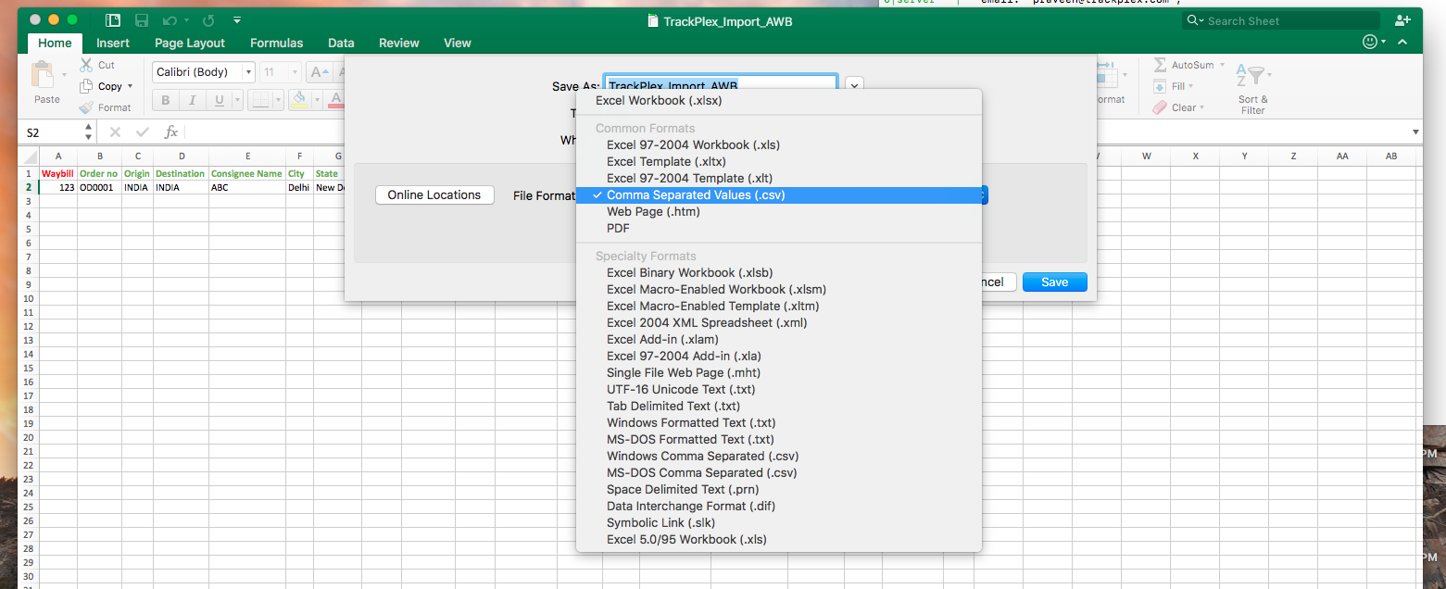The height and width of the screenshot is (589, 1446).
Task: Open Sort & Filter tool
Action: (x=1253, y=90)
